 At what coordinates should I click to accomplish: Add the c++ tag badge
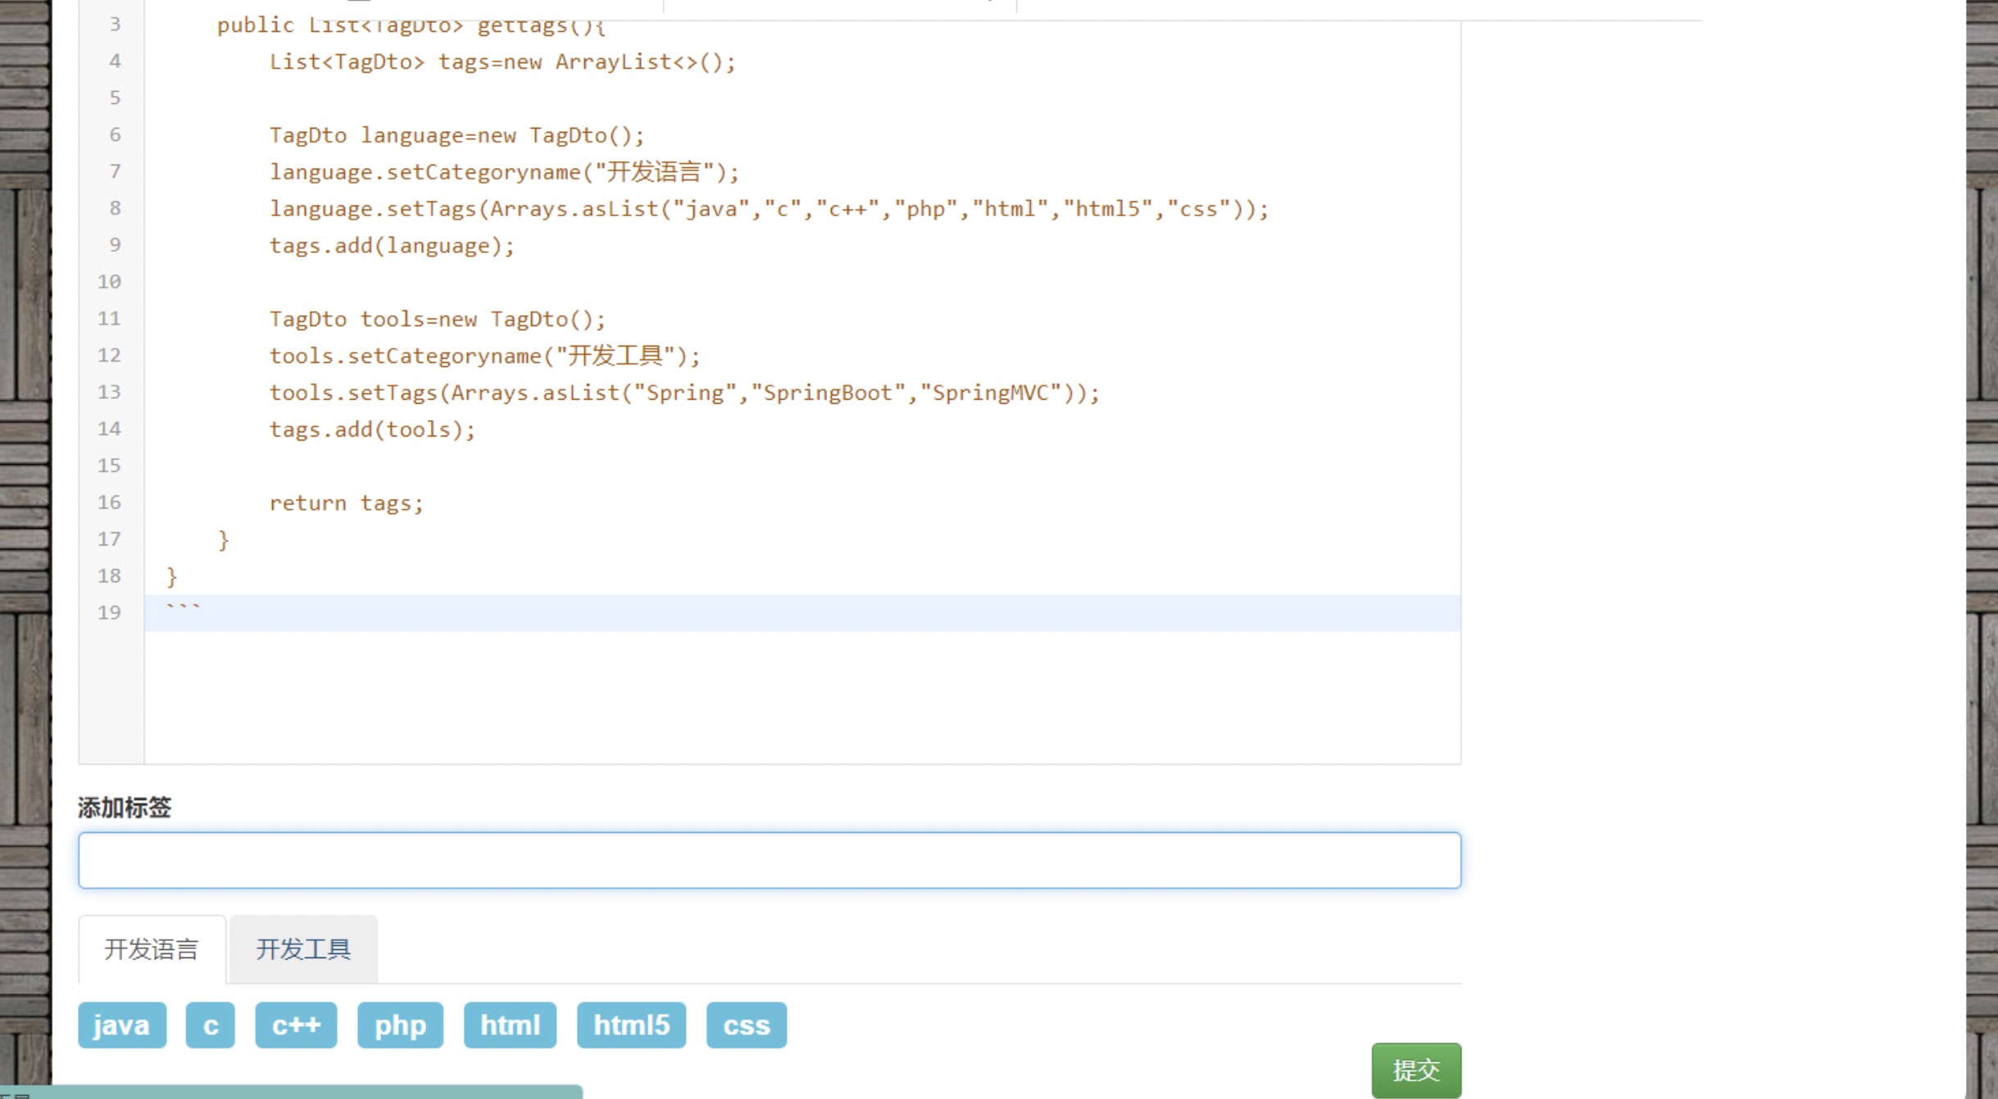click(296, 1024)
